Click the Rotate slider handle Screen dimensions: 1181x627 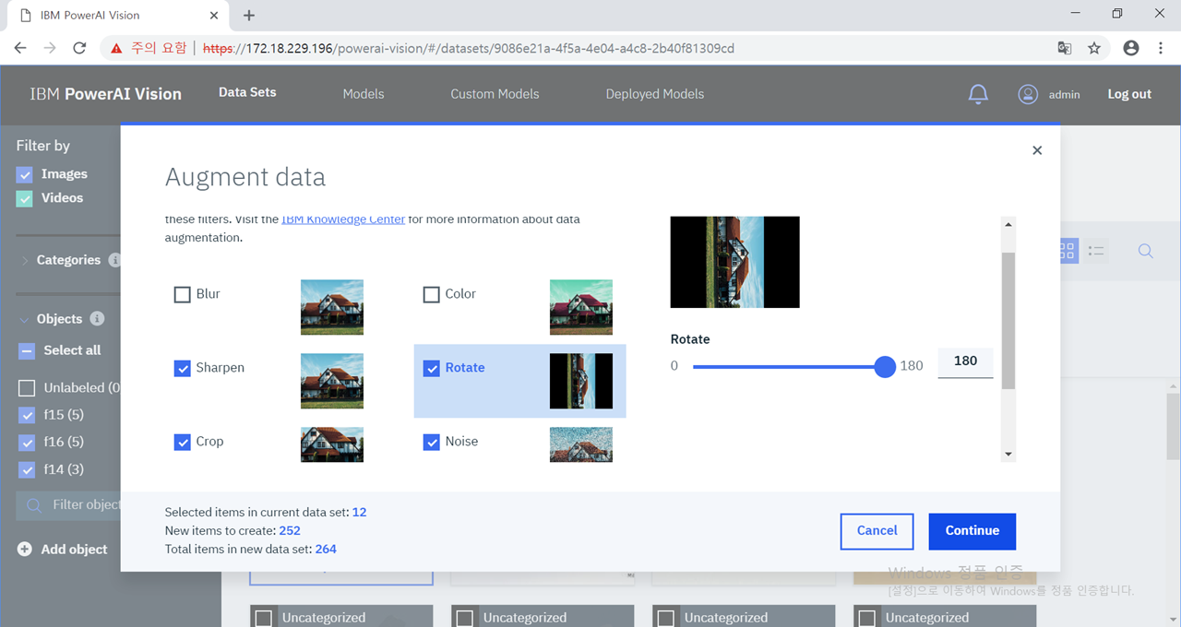pyautogui.click(x=885, y=366)
